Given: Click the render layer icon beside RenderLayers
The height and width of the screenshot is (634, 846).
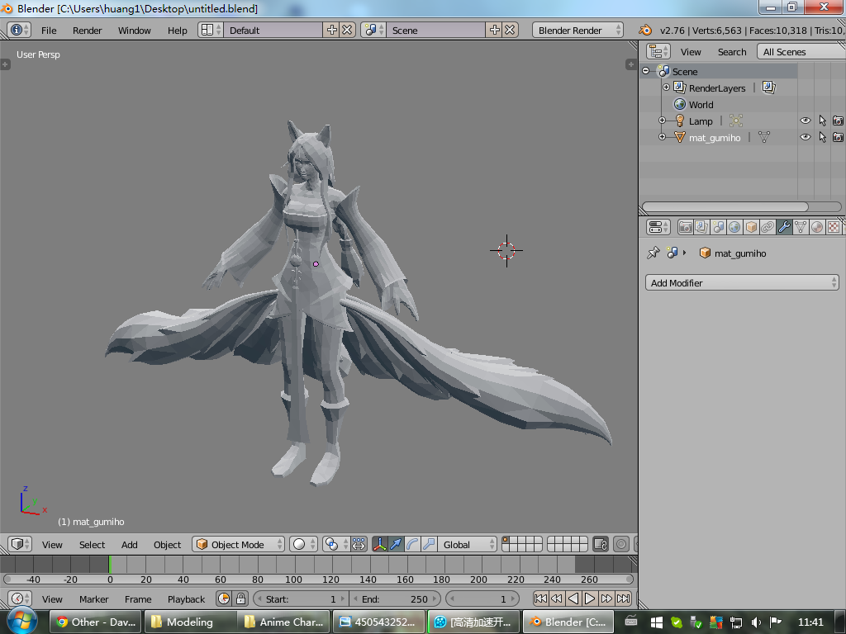Looking at the screenshot, I should [x=769, y=88].
